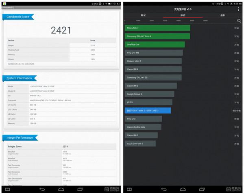Select the 排行 ranking tab
244x194 pixels.
[183, 15]
